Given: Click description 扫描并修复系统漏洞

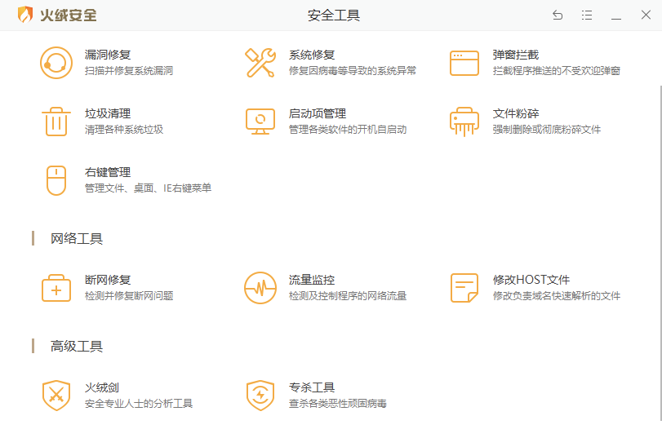Looking at the screenshot, I should click(129, 70).
